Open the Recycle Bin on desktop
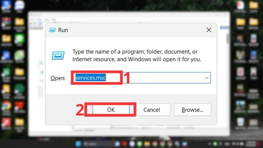The image size is (263, 148). (240, 124)
